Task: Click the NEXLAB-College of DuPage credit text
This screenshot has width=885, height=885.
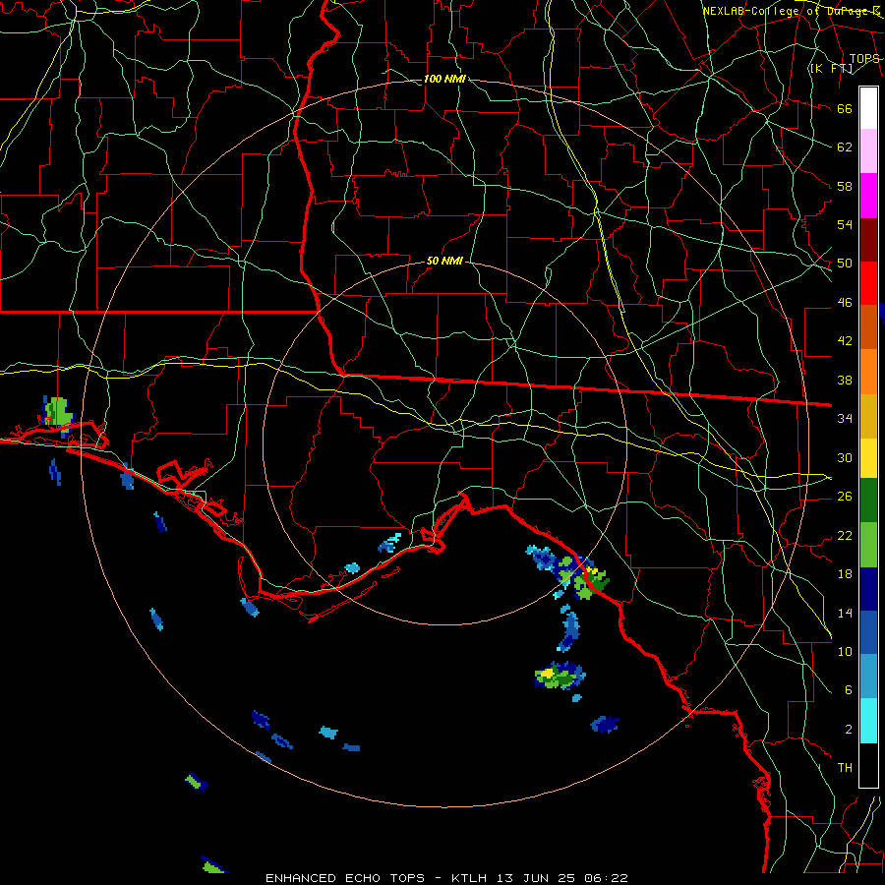Action: tap(792, 11)
